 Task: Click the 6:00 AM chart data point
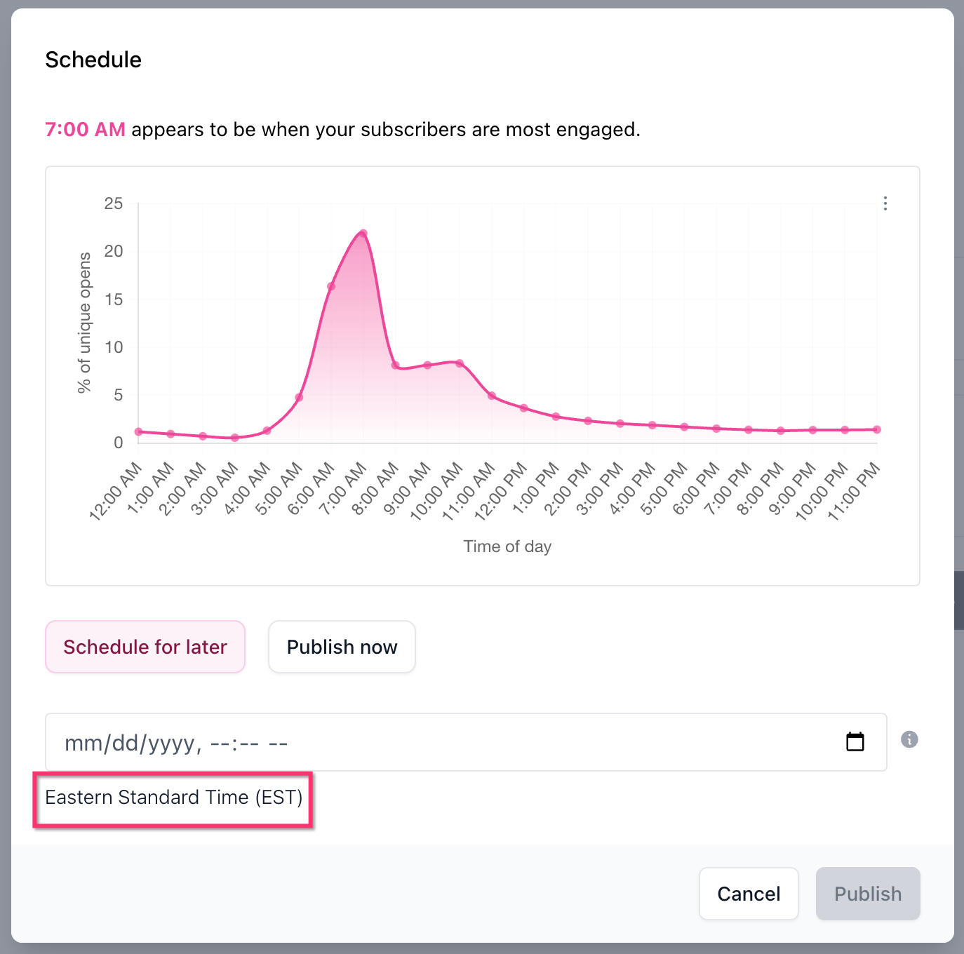[331, 286]
